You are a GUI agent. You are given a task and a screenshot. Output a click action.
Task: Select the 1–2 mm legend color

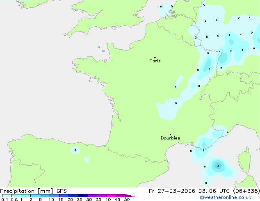pos(26,196)
